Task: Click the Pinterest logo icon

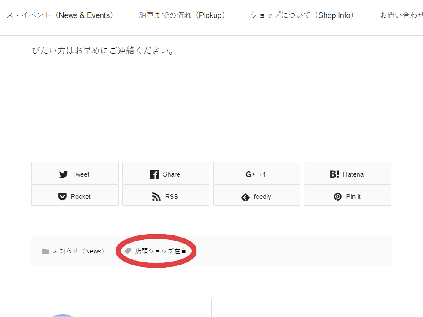Action: coord(337,197)
